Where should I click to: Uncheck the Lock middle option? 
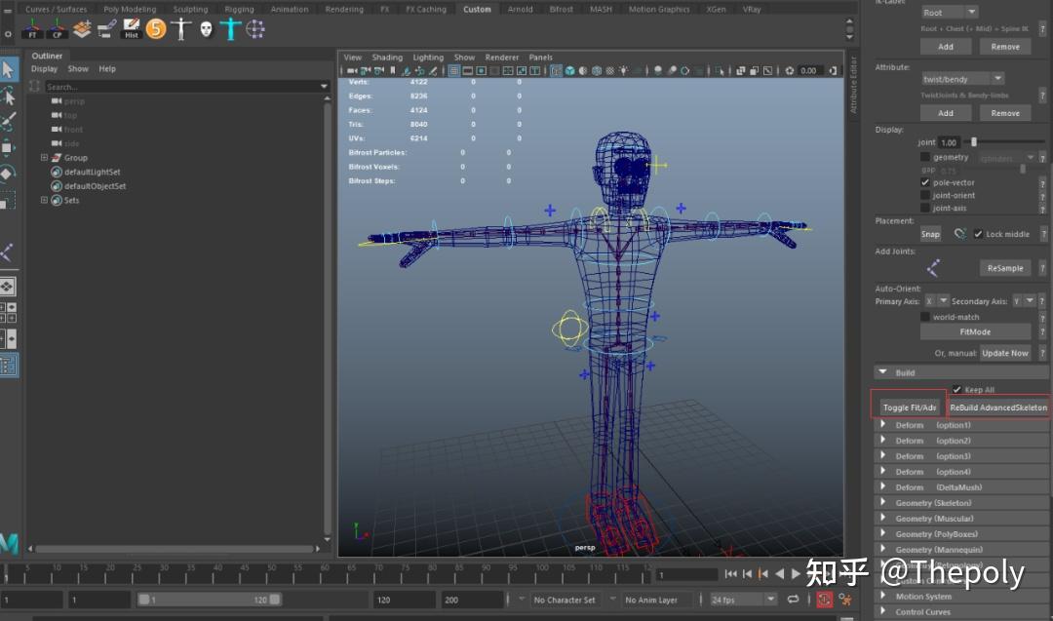point(978,234)
